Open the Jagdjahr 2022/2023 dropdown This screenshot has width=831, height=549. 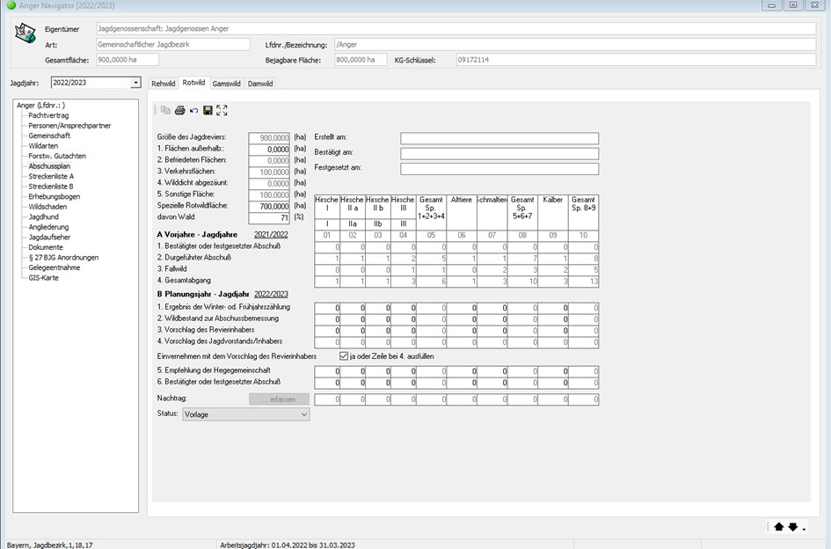pyautogui.click(x=135, y=83)
